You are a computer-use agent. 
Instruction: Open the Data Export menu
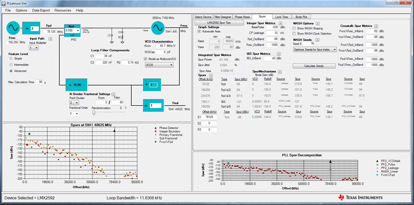[41, 10]
